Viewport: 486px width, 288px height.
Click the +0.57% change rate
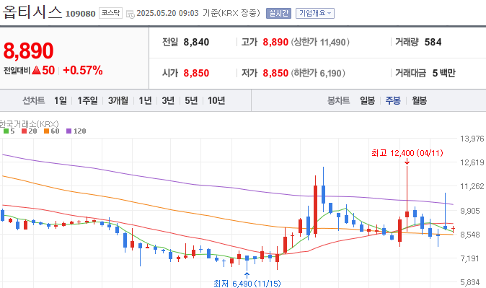(83, 71)
